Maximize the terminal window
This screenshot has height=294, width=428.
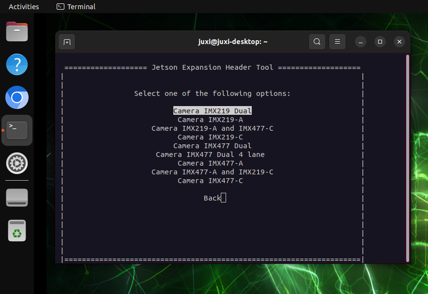tap(380, 42)
